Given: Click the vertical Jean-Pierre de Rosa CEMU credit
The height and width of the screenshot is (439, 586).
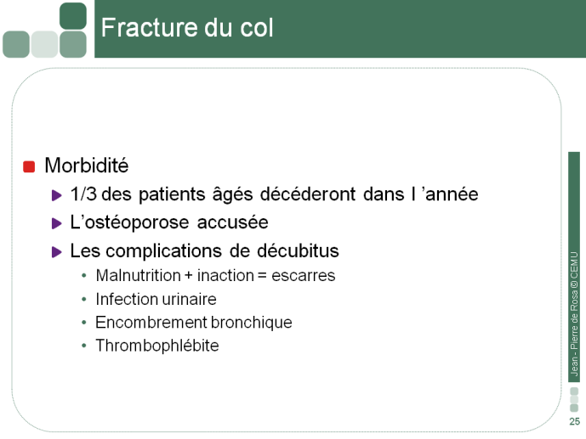Looking at the screenshot, I should click(574, 313).
